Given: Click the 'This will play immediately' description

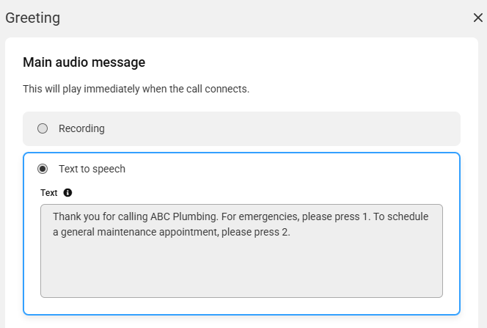Looking at the screenshot, I should point(136,89).
